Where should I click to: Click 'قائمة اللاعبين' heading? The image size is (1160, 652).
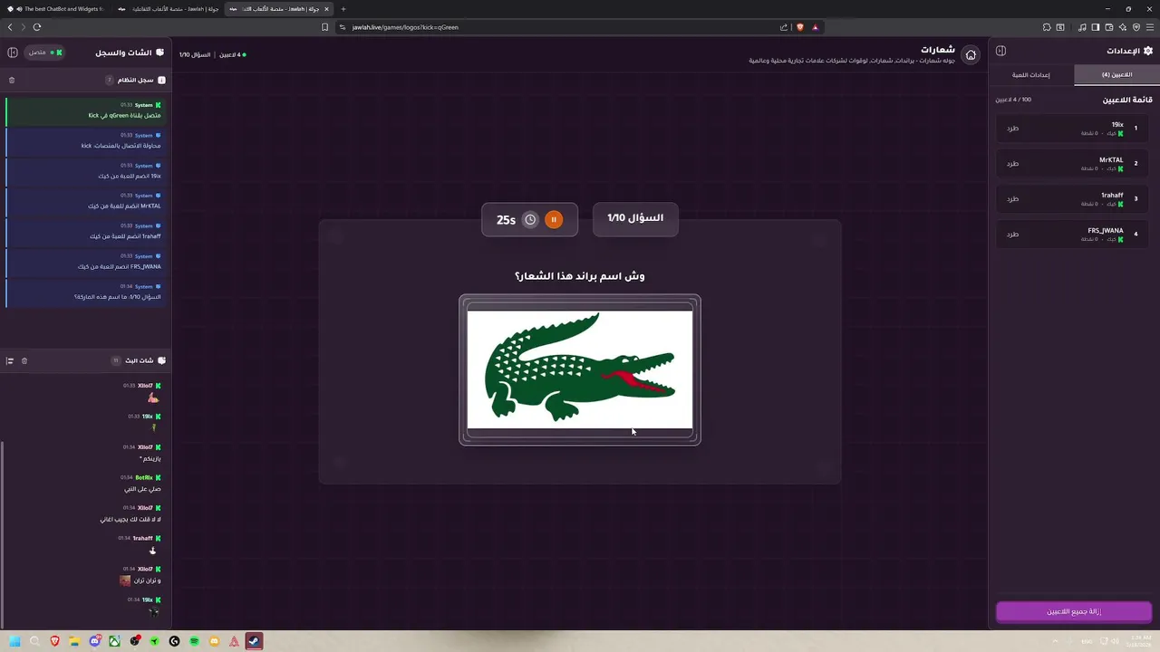pos(1127,100)
